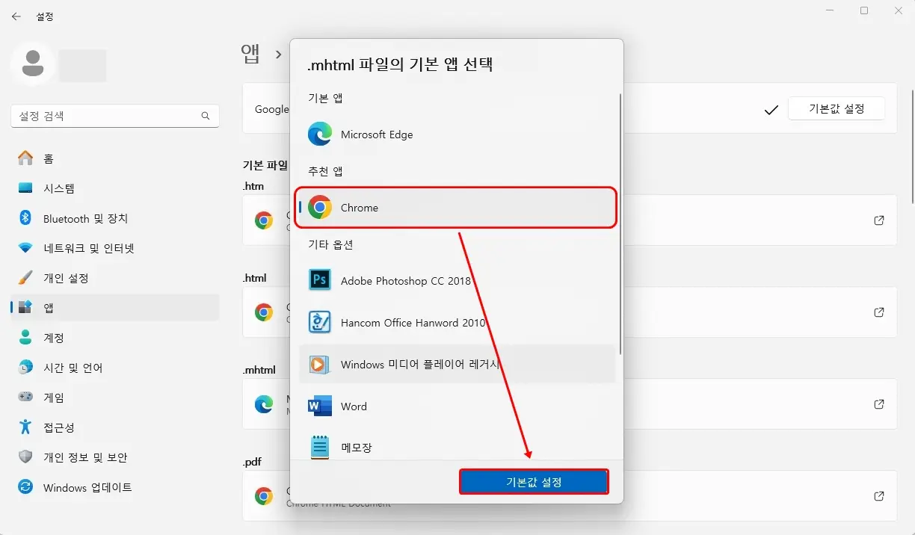915x535 pixels.
Task: Select the Word app icon
Action: click(320, 406)
